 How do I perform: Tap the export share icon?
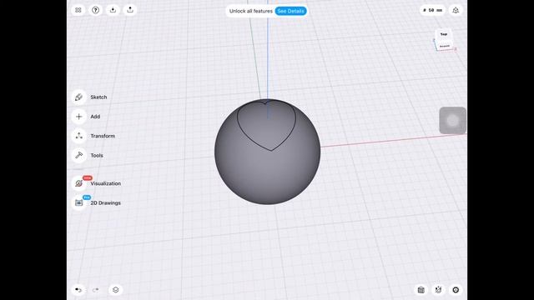130,10
